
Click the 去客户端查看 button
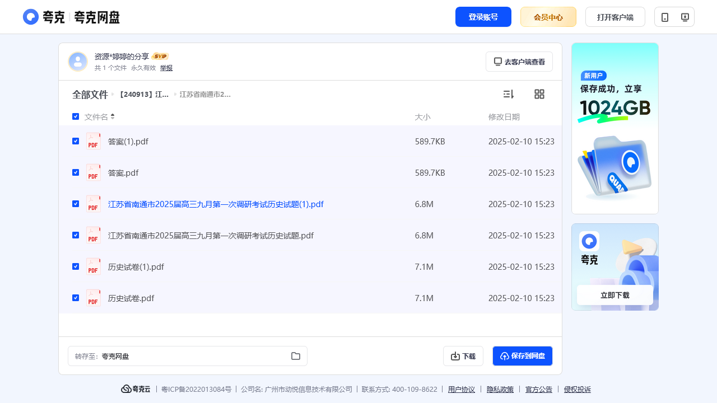click(x=519, y=62)
